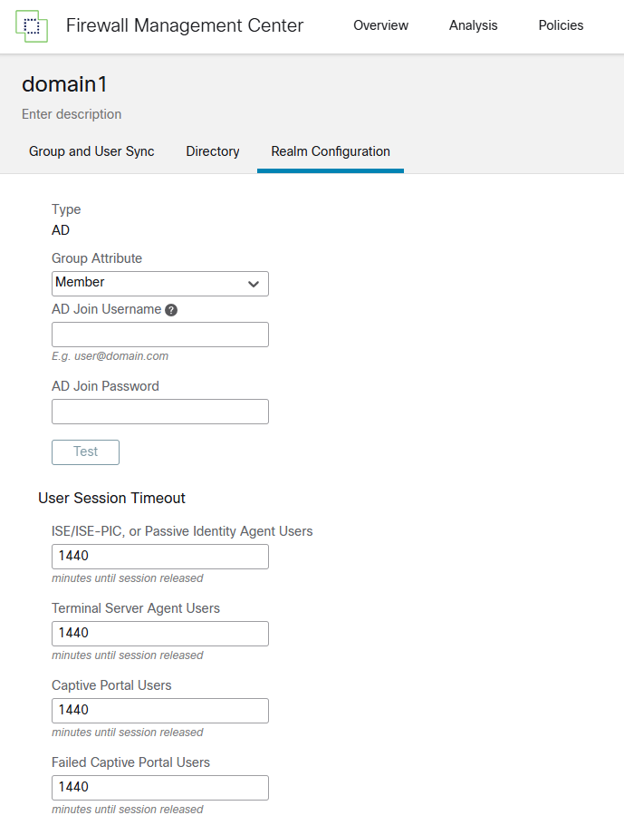The height and width of the screenshot is (825, 624).
Task: Click the Terminal Server Agent Users field
Action: [159, 634]
